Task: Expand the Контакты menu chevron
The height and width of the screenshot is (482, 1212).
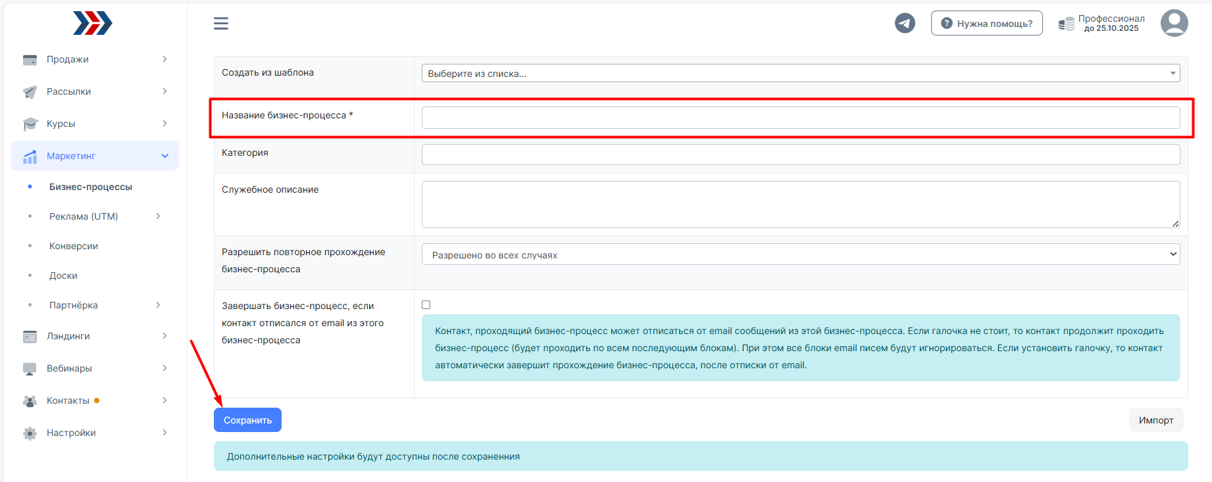Action: 164,400
